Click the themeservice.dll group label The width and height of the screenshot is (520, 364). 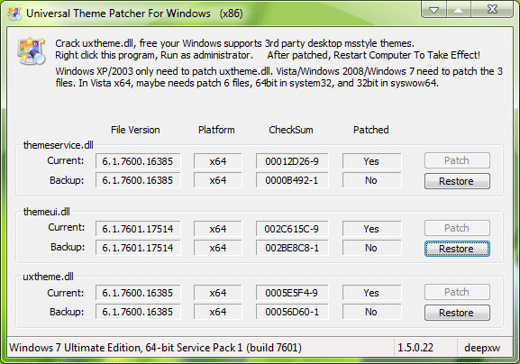[x=59, y=145]
